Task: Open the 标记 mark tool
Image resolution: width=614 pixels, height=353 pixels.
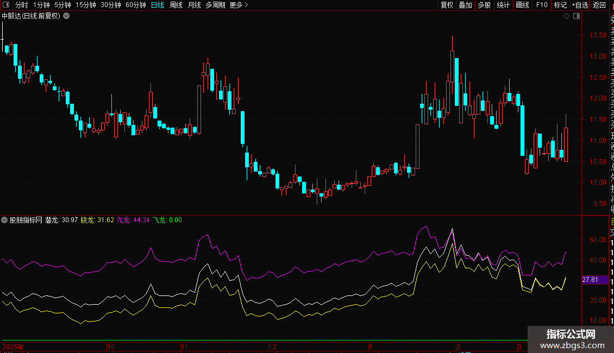Action: 560,5
